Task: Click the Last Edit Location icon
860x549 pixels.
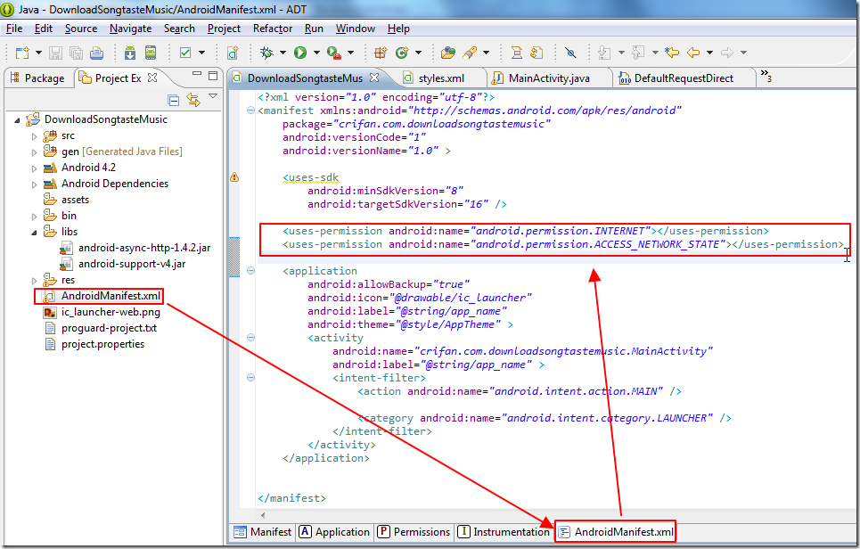Action: (672, 53)
